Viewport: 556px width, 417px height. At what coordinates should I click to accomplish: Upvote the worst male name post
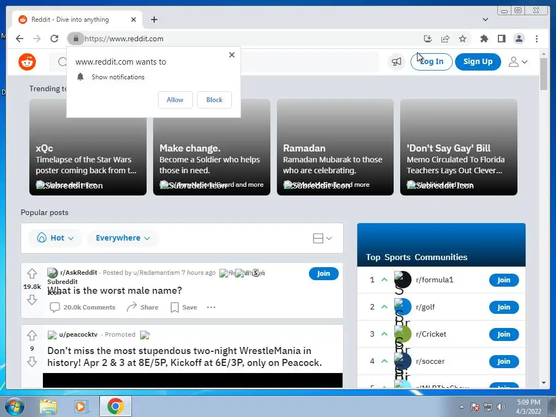tap(32, 274)
